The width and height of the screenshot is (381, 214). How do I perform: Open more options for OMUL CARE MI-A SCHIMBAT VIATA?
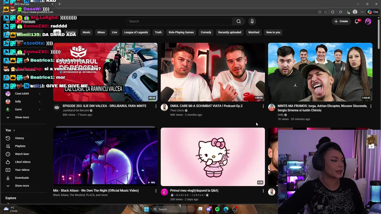263,106
